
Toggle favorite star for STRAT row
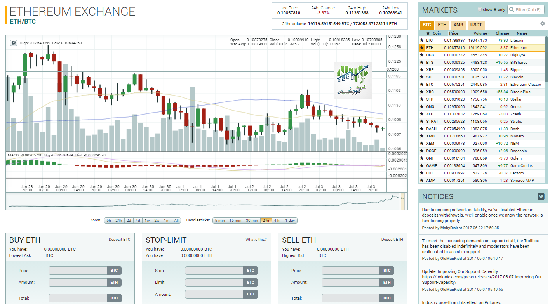(421, 121)
